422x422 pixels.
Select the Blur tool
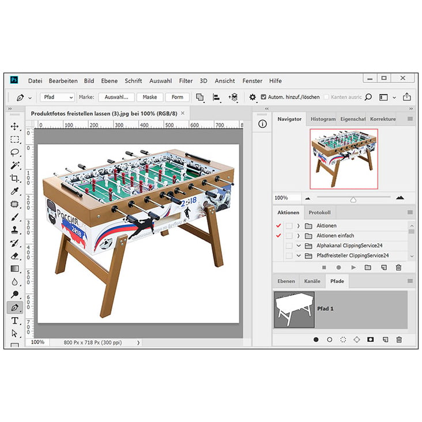pyautogui.click(x=14, y=282)
